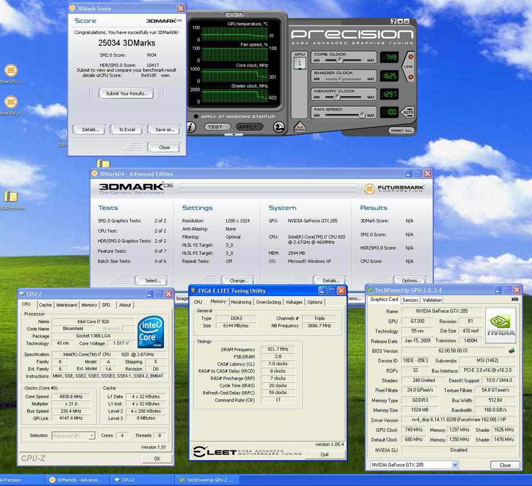Screen dimensions: 532x486
Task: Click the CPU-Z Core Speed value
Action: [x=71, y=396]
